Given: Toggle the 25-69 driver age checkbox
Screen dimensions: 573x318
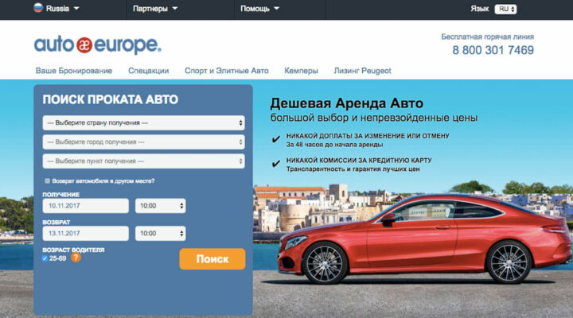Looking at the screenshot, I should tap(45, 258).
